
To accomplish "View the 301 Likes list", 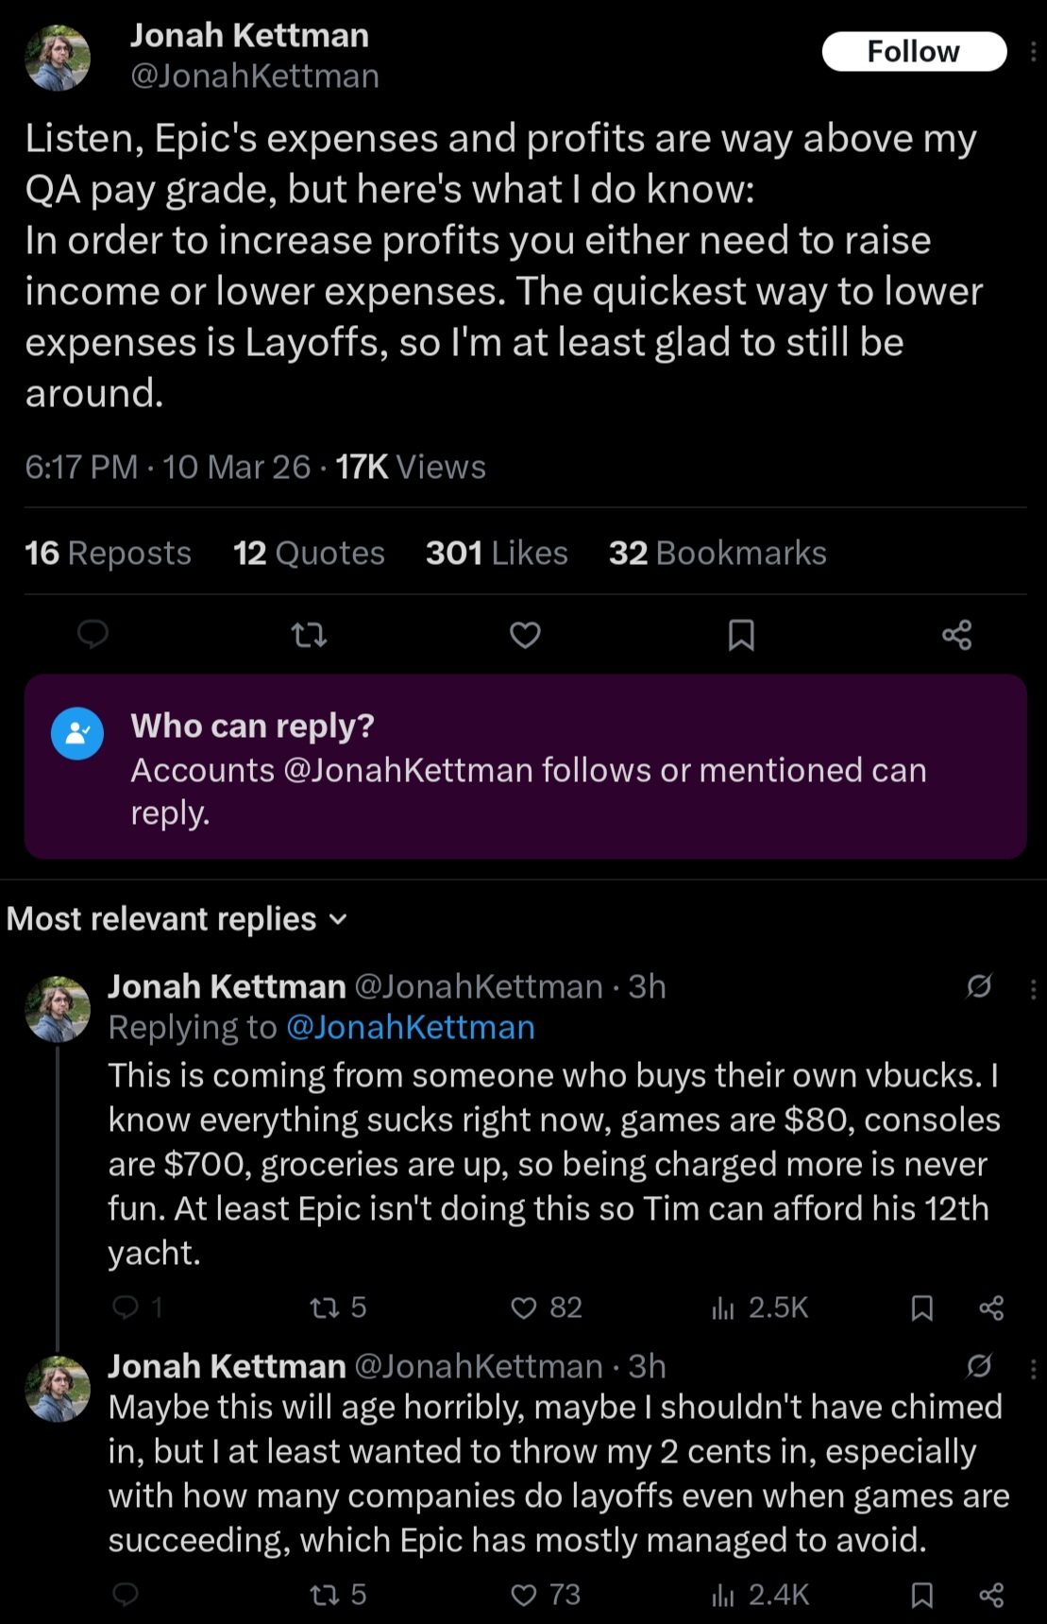I will point(497,553).
